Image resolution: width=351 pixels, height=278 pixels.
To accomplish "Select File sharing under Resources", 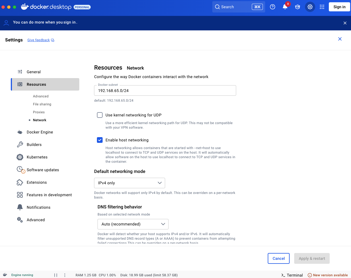I will (x=42, y=104).
